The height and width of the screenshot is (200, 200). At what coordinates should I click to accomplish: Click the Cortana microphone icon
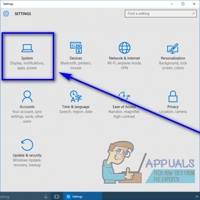(x=46, y=197)
